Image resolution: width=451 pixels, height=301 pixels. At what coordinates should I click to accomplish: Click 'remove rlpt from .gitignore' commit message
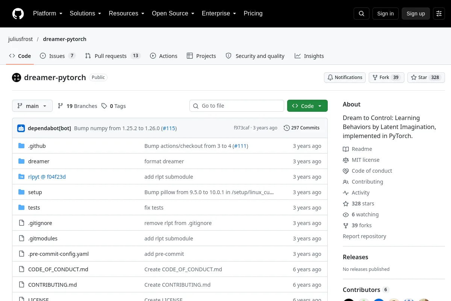(x=178, y=223)
